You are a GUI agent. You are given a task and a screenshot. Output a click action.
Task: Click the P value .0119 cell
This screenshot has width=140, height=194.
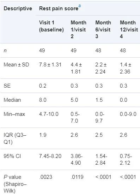click(77, 177)
